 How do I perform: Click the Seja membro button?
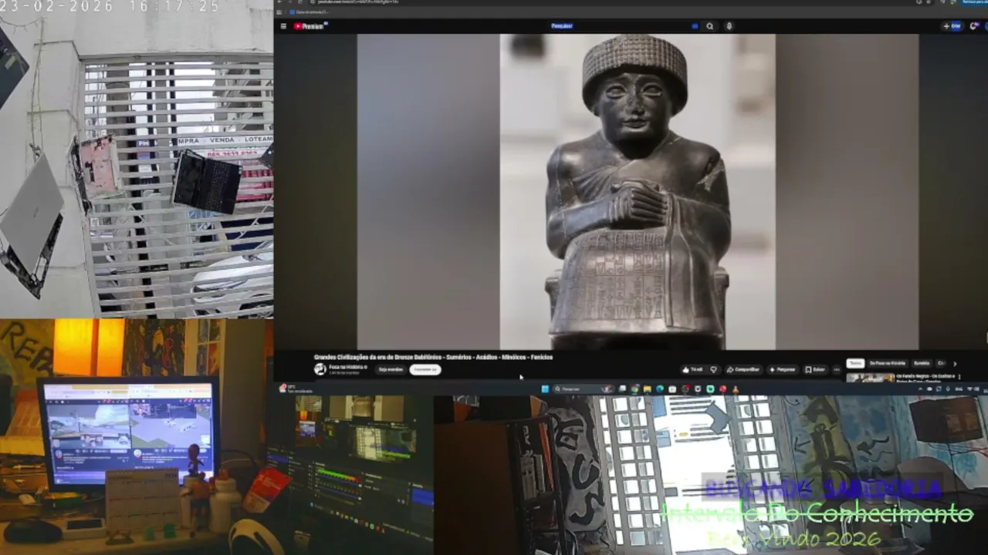[x=391, y=369]
